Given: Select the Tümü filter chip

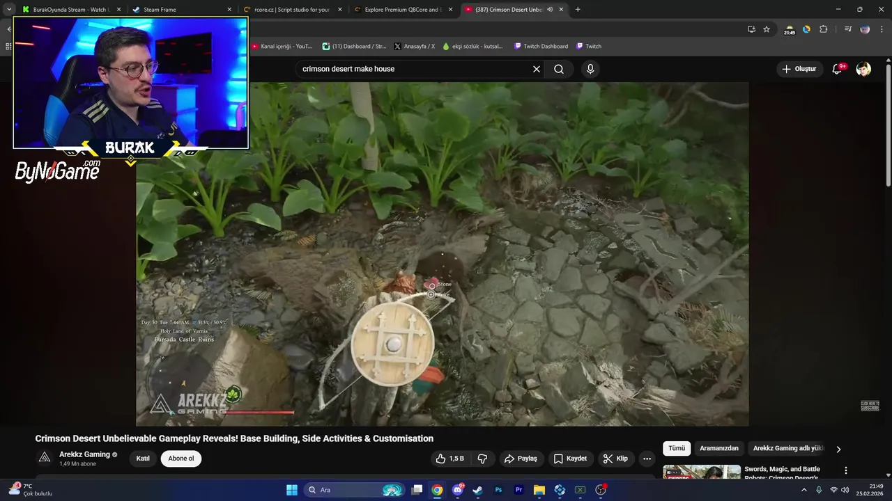Looking at the screenshot, I should tap(677, 449).
